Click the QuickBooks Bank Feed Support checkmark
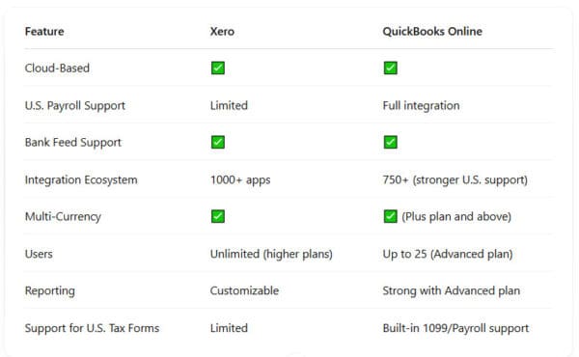Screen dimensions: 579x357 [x=390, y=142]
